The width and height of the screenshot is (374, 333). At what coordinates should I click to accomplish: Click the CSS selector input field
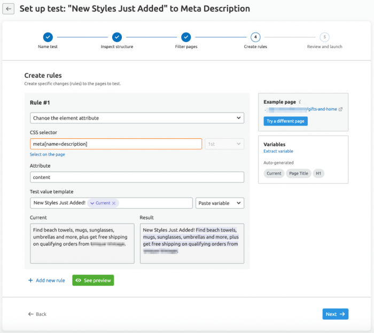pos(116,144)
